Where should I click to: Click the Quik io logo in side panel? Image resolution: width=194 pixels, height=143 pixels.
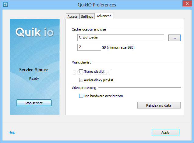pyautogui.click(x=34, y=32)
